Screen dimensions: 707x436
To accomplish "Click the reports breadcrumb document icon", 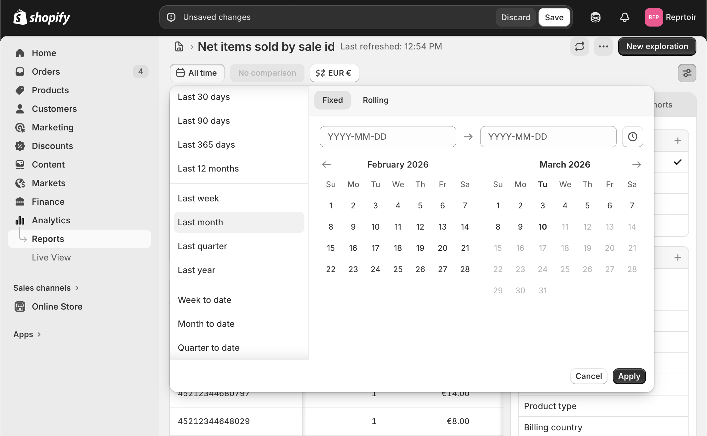I will pos(179,46).
